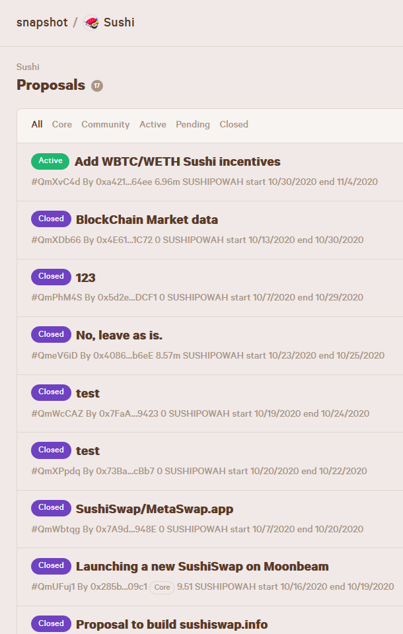This screenshot has height=634, width=403.
Task: Open Proposal to build sushiswap.info
Action: tap(172, 624)
